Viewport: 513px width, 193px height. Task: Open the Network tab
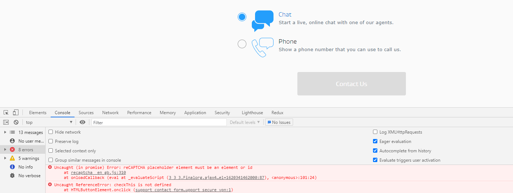(110, 113)
